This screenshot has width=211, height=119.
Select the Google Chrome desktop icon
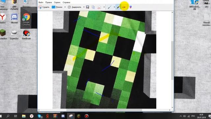(26, 20)
